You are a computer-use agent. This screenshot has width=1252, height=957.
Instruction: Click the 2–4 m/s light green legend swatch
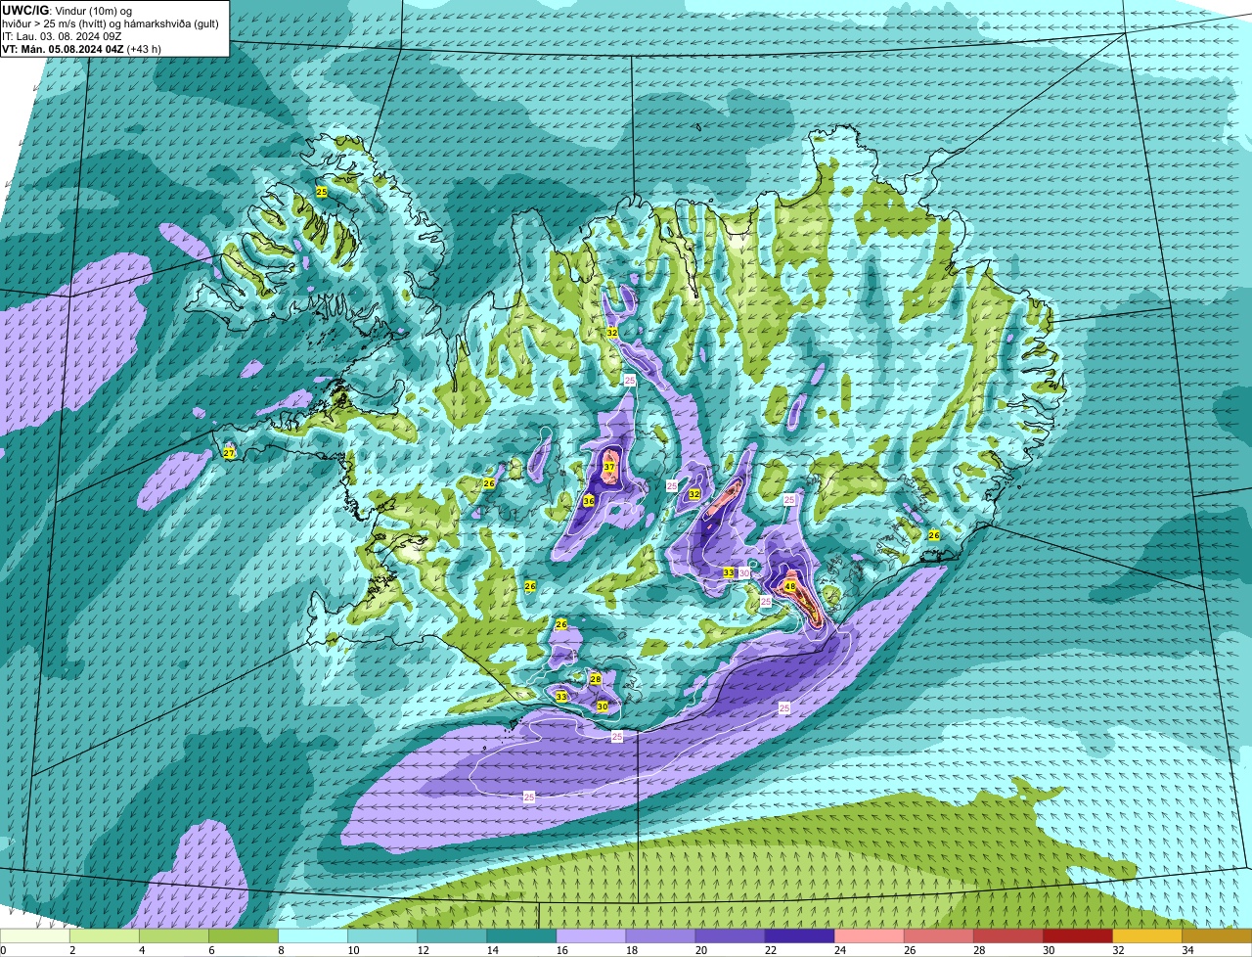coord(105,936)
